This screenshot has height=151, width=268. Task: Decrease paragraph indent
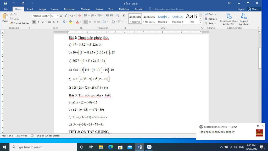107,16
